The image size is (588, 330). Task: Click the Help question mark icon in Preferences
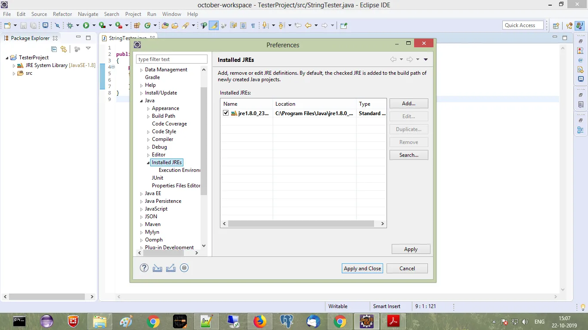coord(144,268)
